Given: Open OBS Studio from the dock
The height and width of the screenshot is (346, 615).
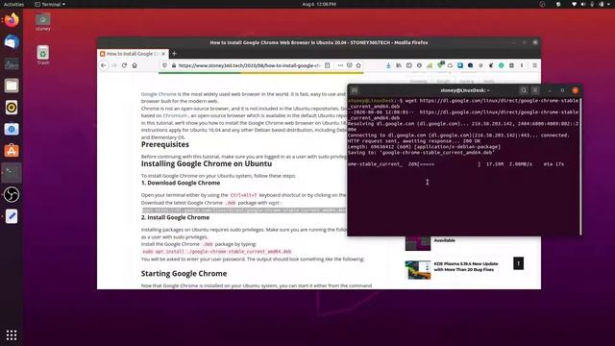Looking at the screenshot, I should pos(12,194).
